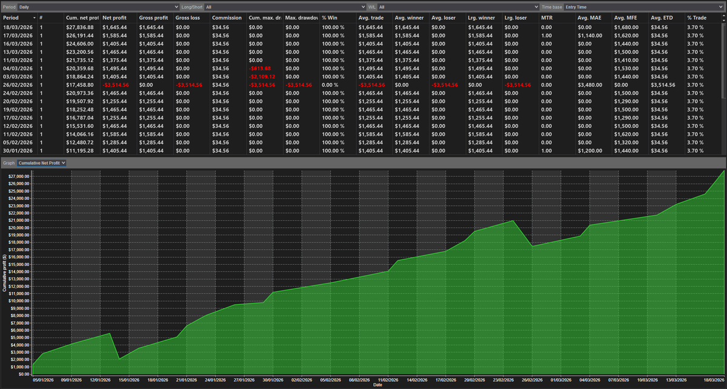This screenshot has height=389, width=727.
Task: Sort by Net profit column header
Action: [118, 18]
